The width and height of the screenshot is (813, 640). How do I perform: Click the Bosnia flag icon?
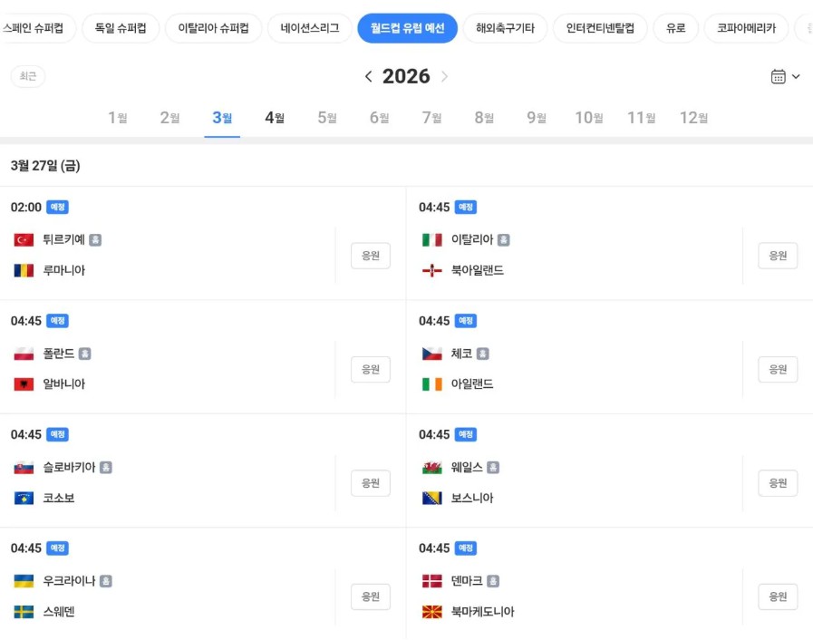(431, 497)
